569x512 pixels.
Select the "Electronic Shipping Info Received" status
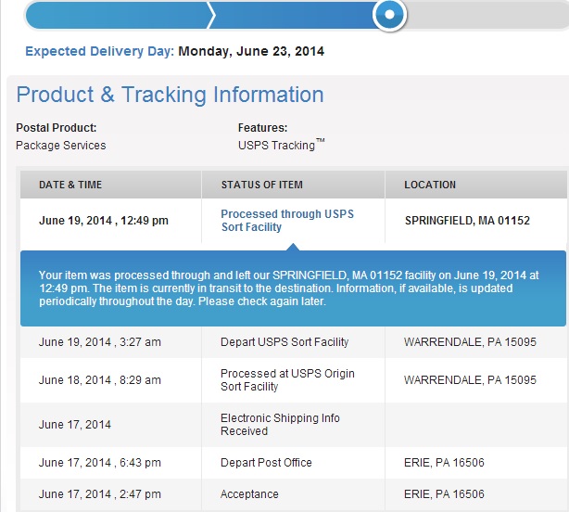280,425
